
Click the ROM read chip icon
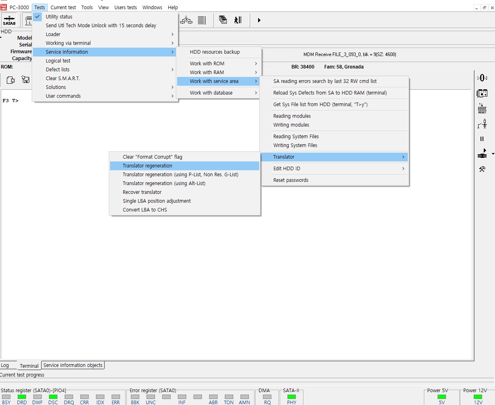(11, 80)
